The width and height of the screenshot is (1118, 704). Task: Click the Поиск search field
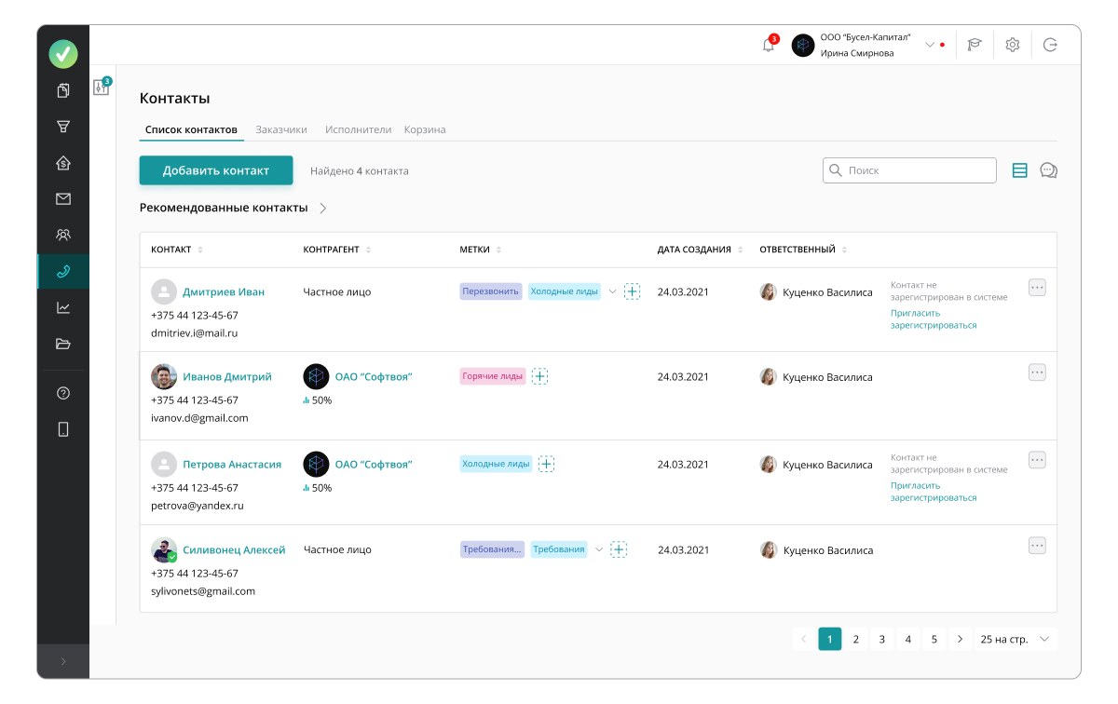point(909,170)
